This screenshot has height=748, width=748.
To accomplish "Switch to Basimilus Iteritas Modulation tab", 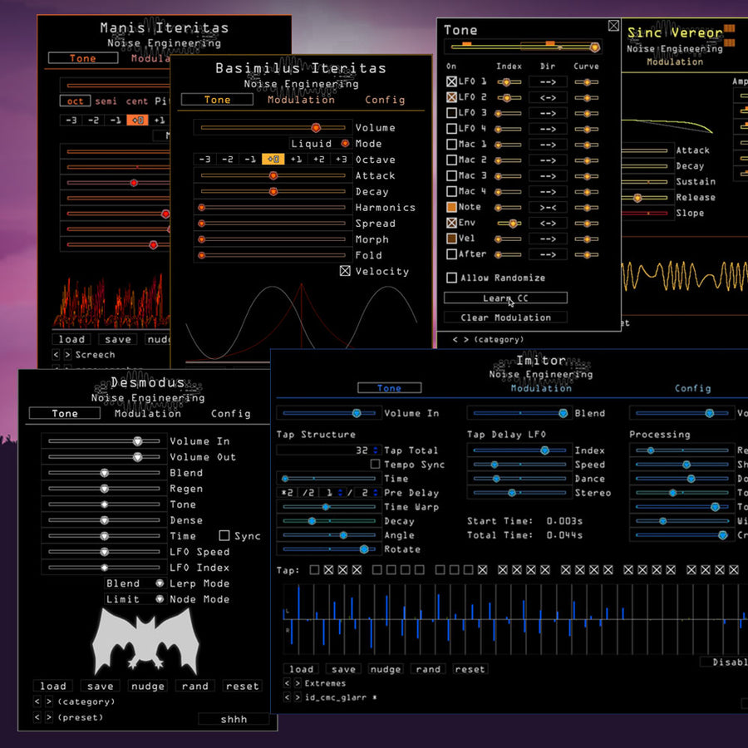I will (301, 100).
